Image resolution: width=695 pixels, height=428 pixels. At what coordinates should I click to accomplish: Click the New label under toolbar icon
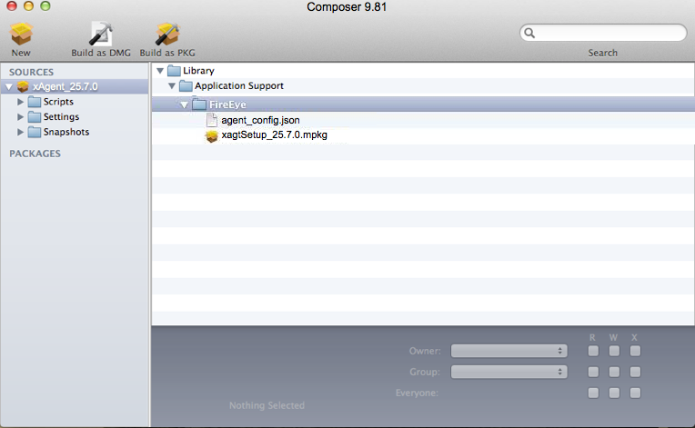21,53
